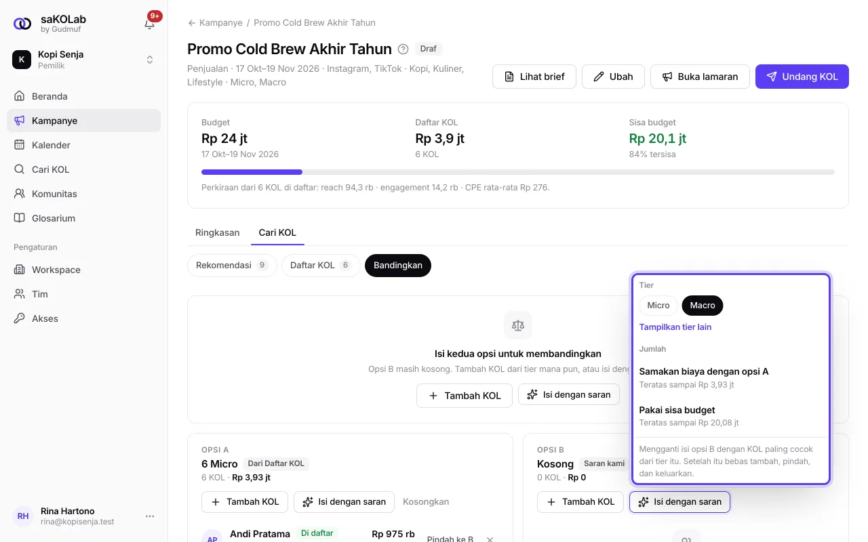868x542 pixels.
Task: Click Saran kami badge in Opsi B
Action: pyautogui.click(x=604, y=463)
